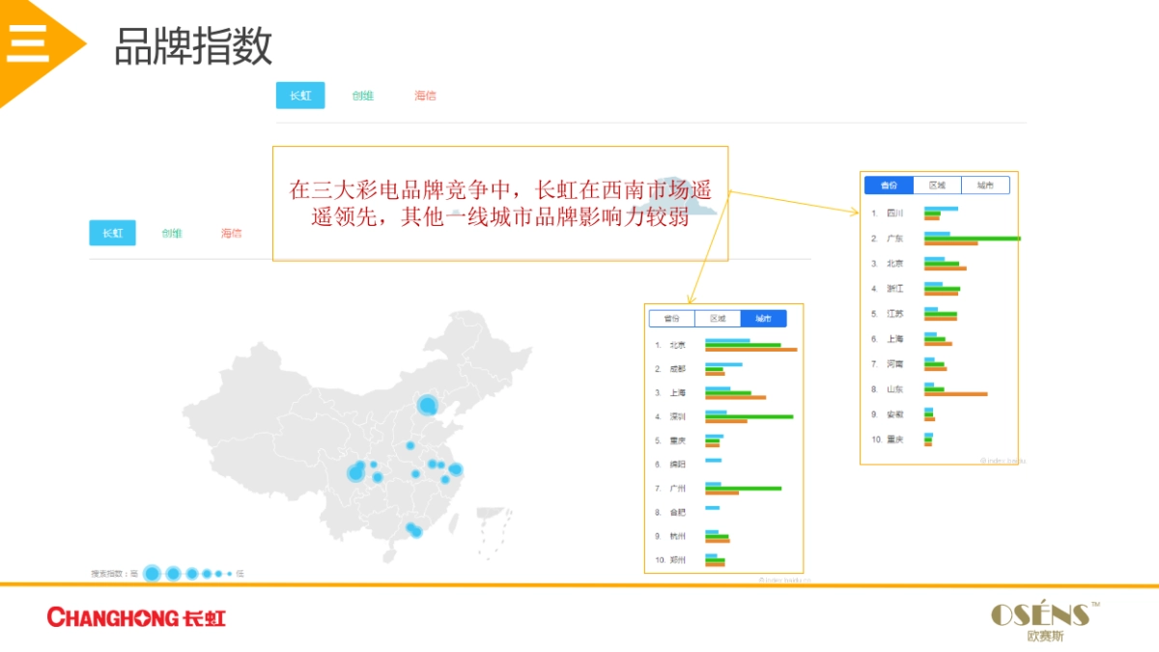The image size is (1159, 652).
Task: Click the Shanghai bubble on the map's east coast
Action: point(456,470)
